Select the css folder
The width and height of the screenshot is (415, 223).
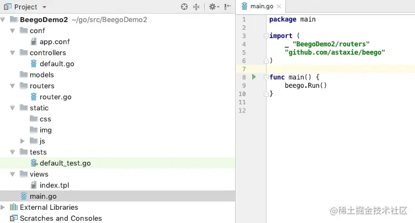click(x=45, y=119)
